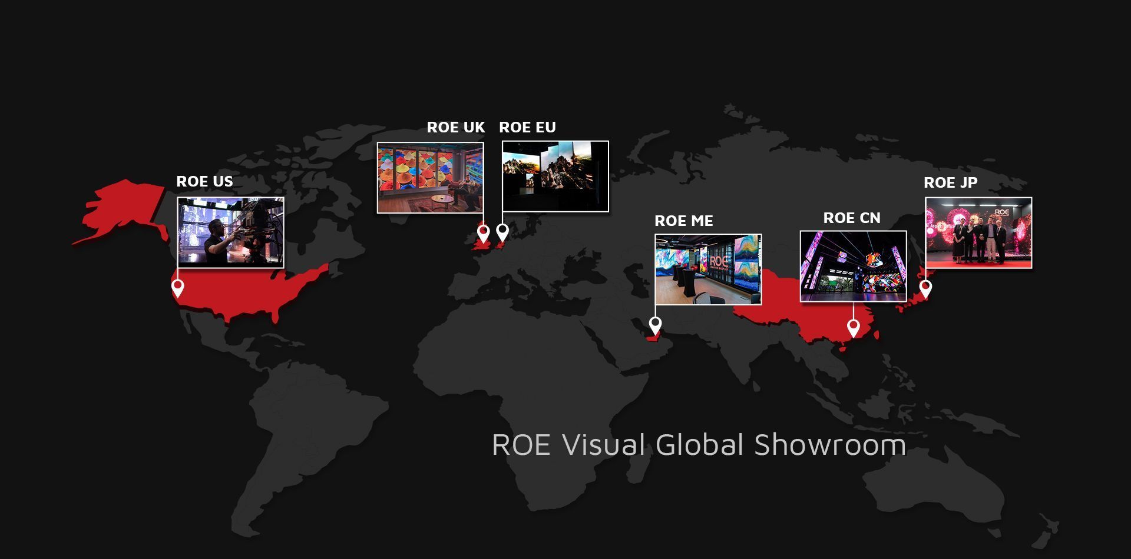Select the ROE EU label

tap(527, 127)
